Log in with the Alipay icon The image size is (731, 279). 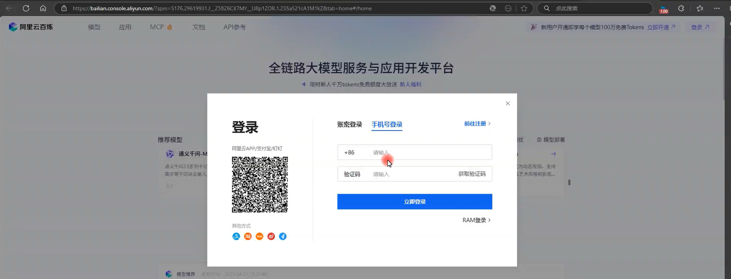pos(236,236)
